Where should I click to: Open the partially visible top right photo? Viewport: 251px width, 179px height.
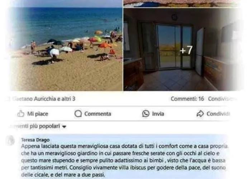tap(183, 4)
